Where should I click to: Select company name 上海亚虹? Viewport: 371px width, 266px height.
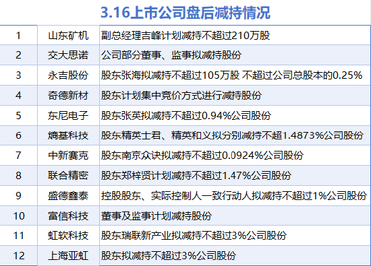[x=68, y=256]
